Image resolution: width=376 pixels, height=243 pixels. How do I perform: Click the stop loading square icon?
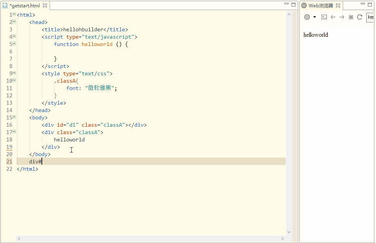coord(351,17)
